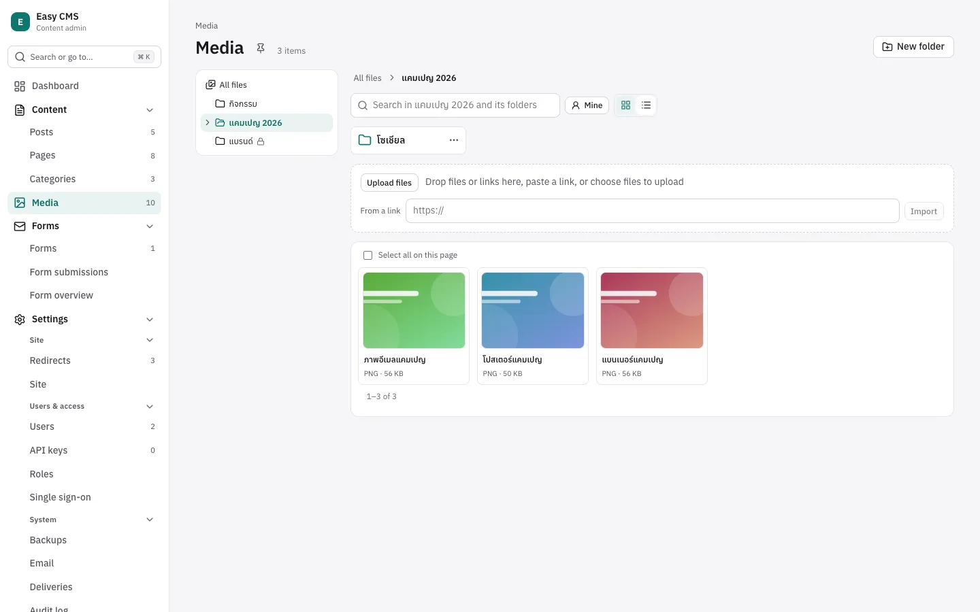Switch to grid view
The height and width of the screenshot is (612, 980).
[626, 105]
